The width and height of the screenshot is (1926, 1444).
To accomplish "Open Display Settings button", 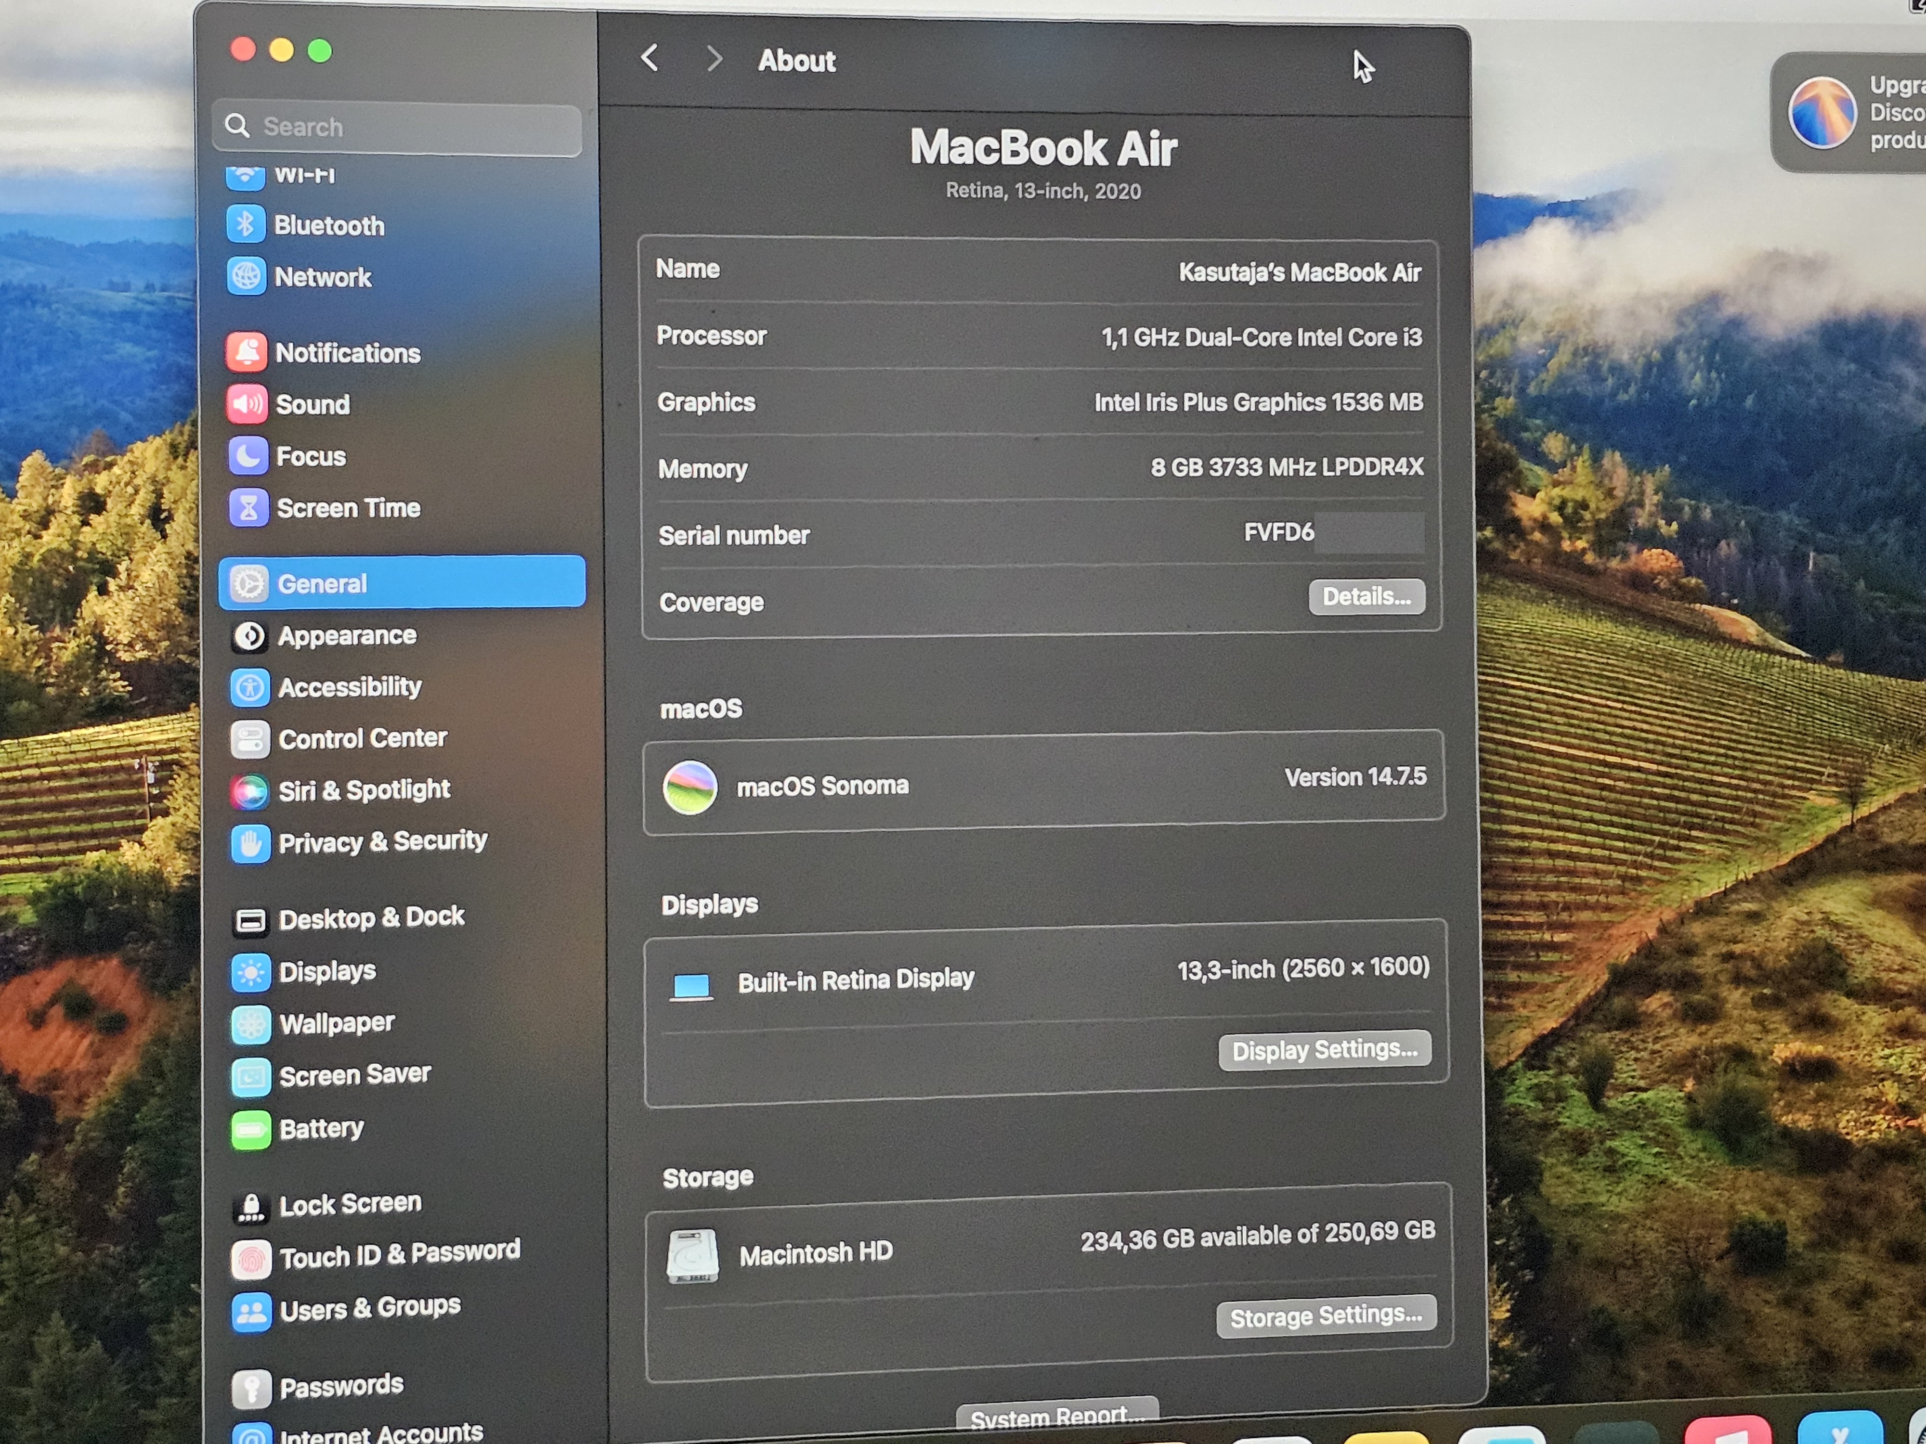I will coord(1324,1050).
